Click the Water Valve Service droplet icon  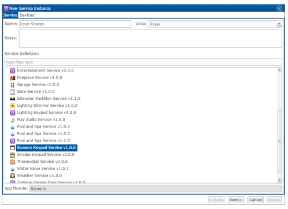13,169
